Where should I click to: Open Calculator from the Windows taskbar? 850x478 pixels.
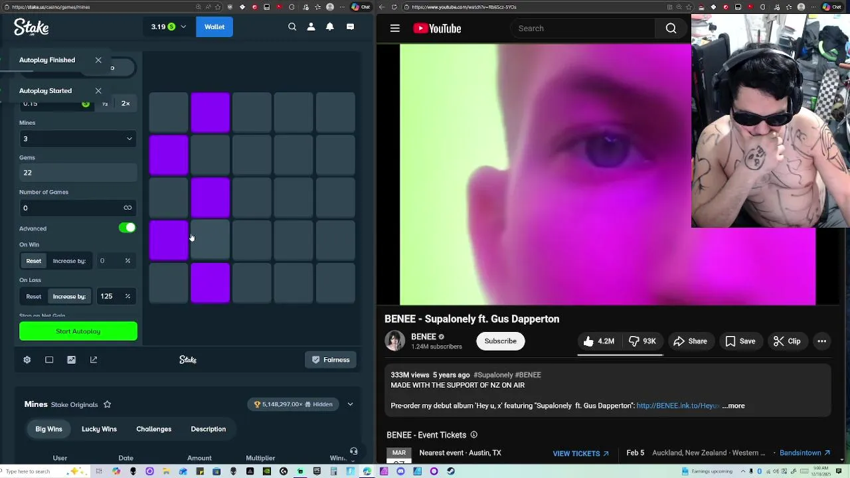(333, 471)
